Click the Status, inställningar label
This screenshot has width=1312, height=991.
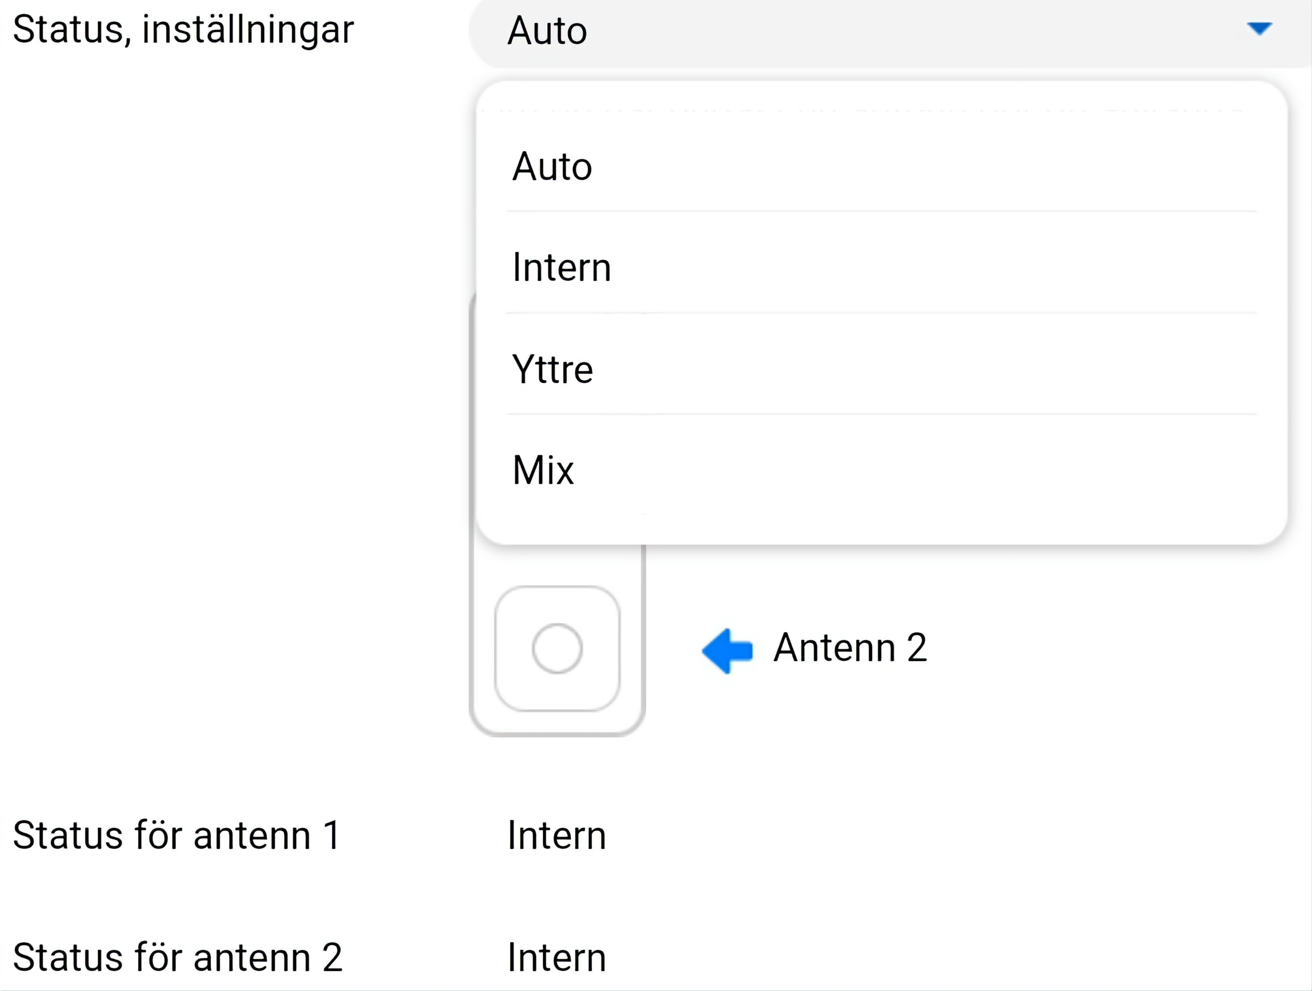click(x=183, y=30)
